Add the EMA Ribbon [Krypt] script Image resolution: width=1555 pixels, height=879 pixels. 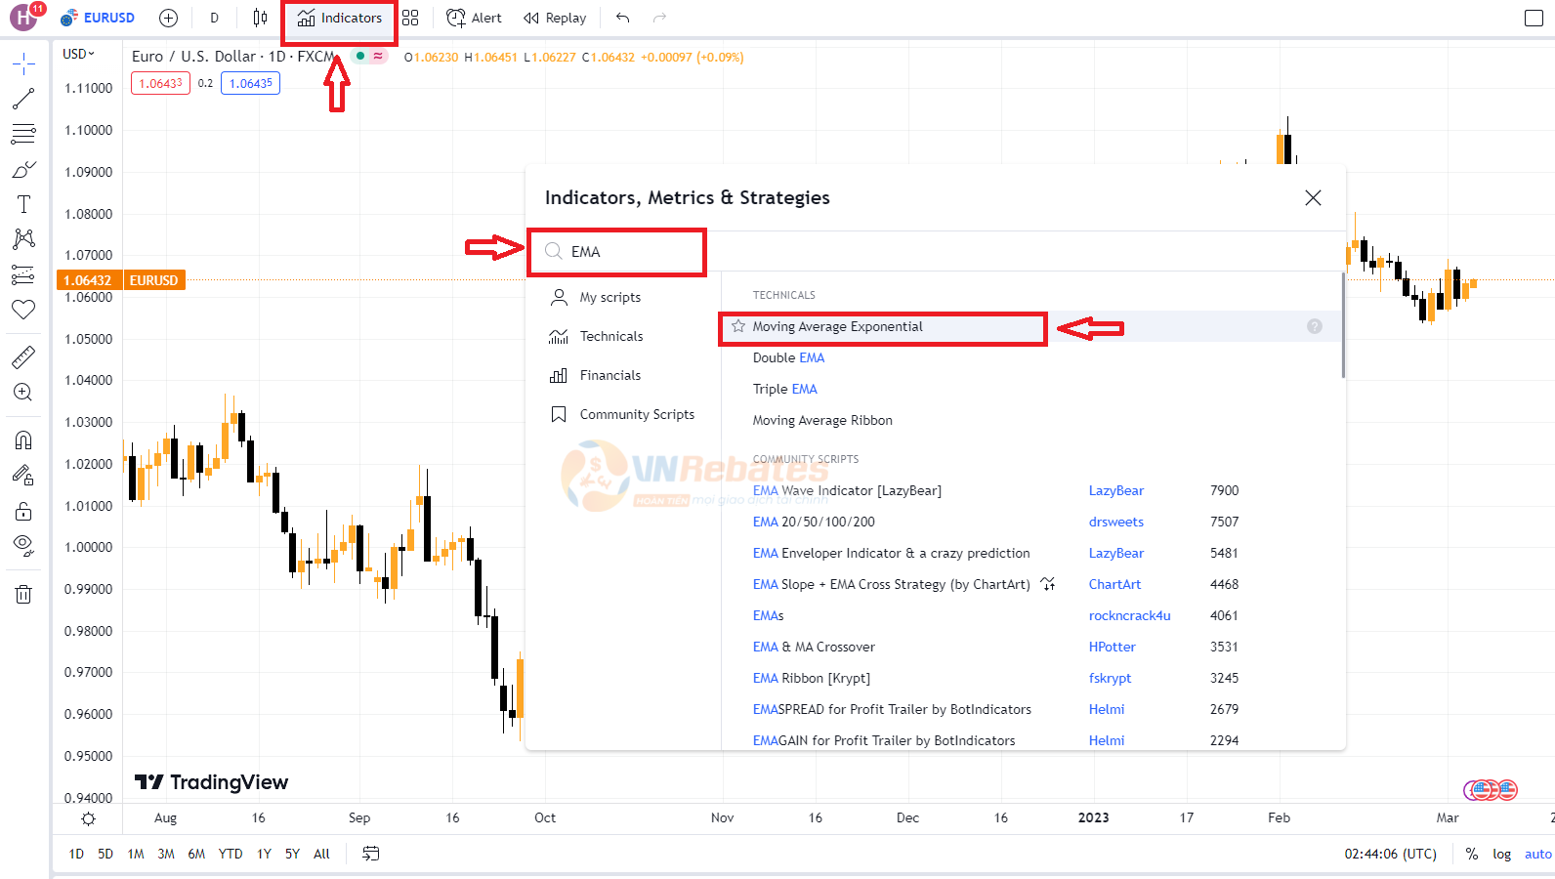[811, 678]
